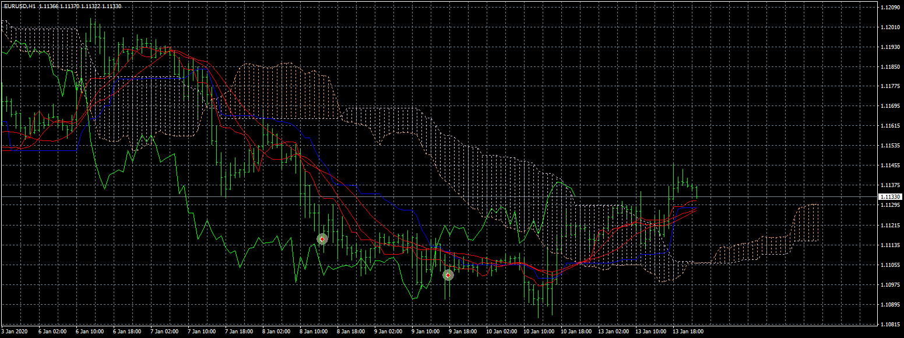Click the 8 Jan 10:00 time label
The image size is (904, 338).
pos(314,332)
